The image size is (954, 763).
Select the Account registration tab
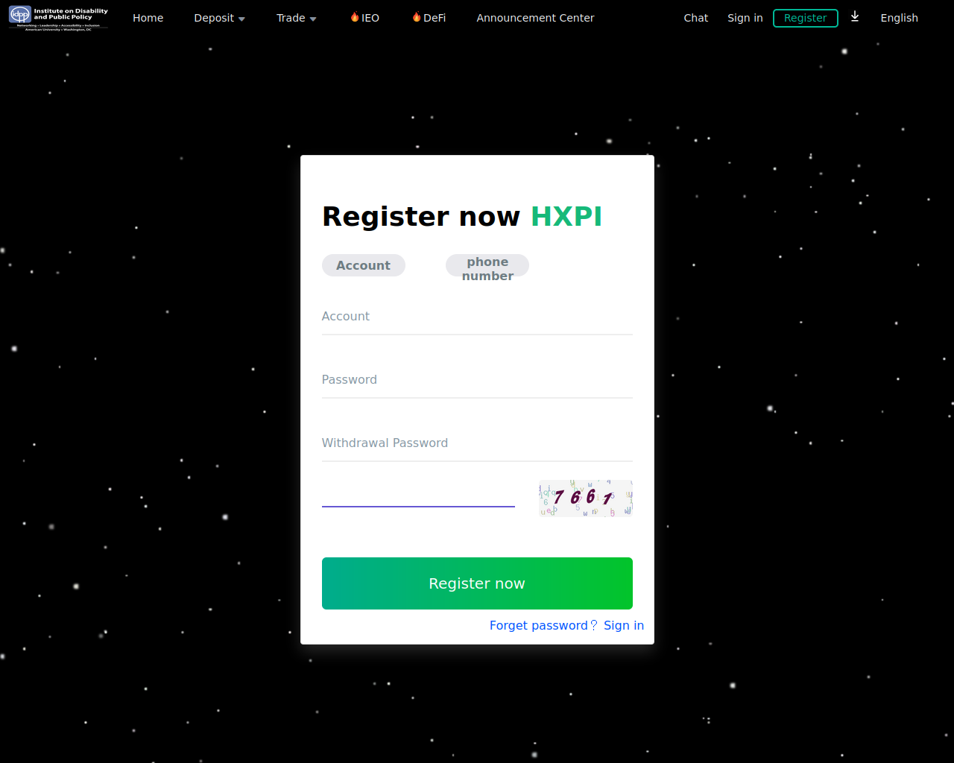363,265
